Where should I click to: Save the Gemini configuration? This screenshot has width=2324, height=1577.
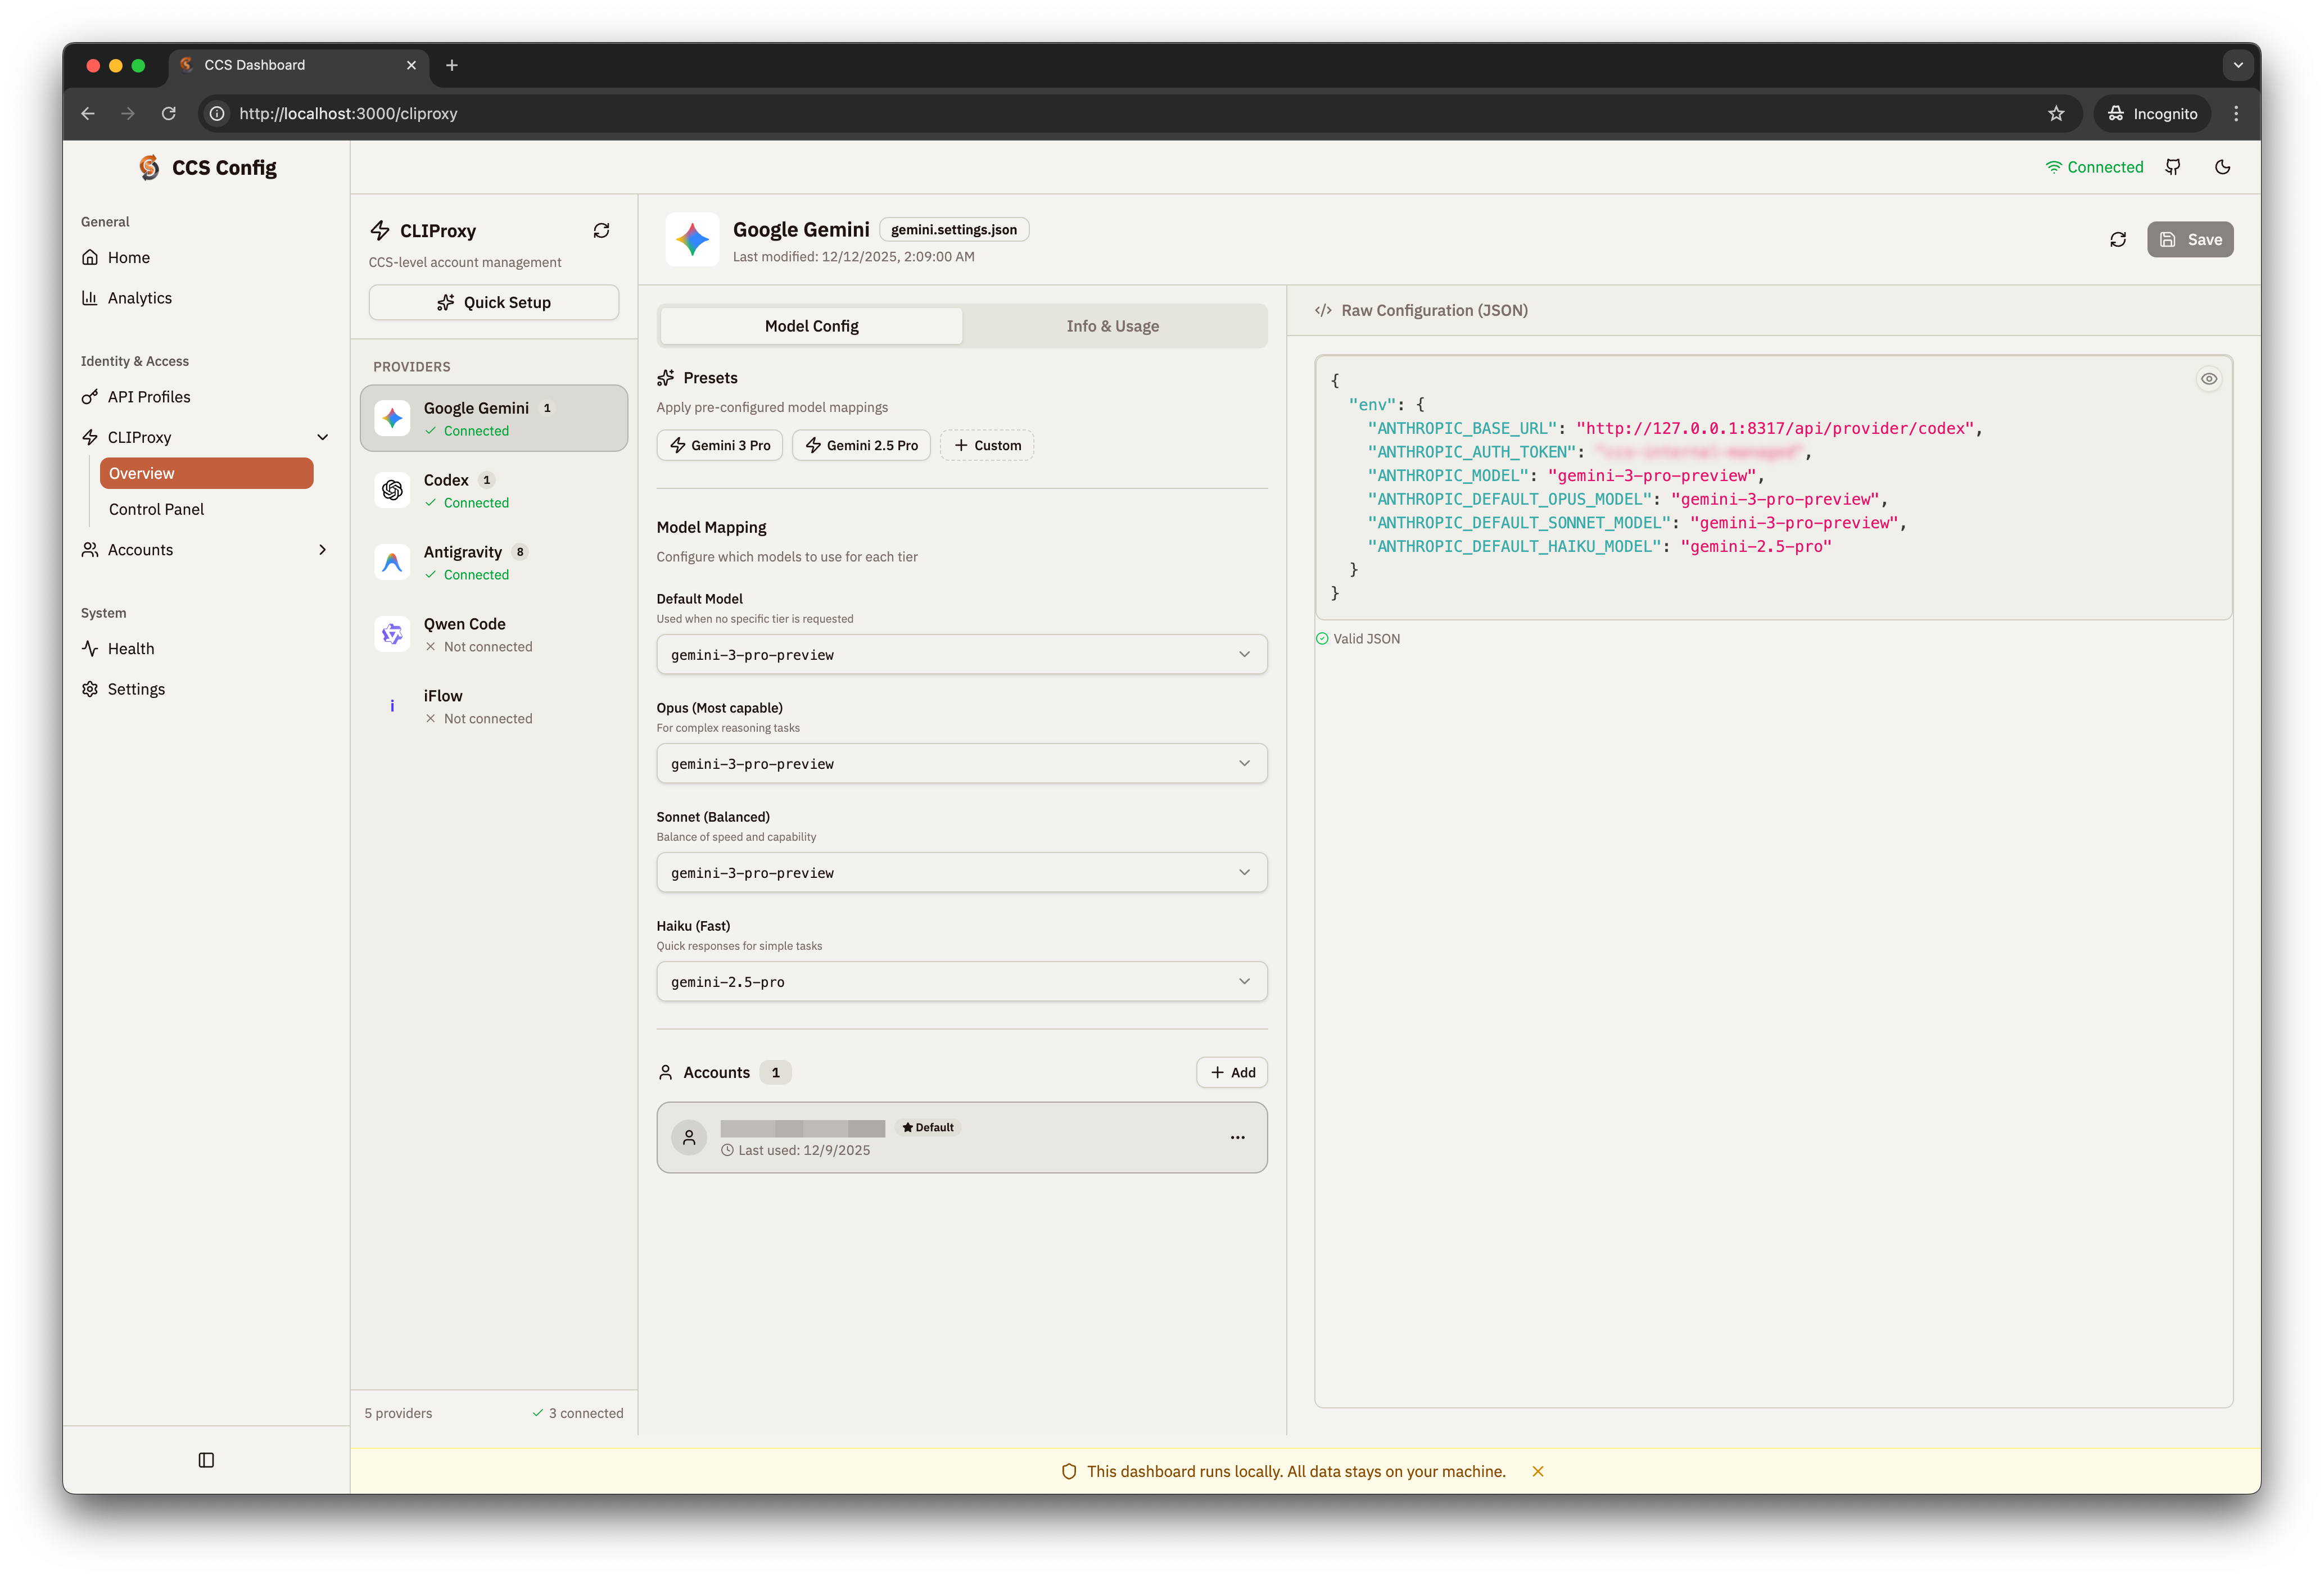pyautogui.click(x=2190, y=239)
